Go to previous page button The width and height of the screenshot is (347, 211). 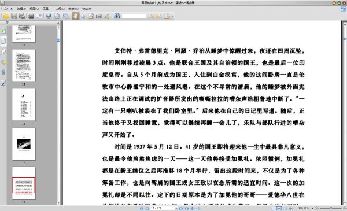[147, 208]
